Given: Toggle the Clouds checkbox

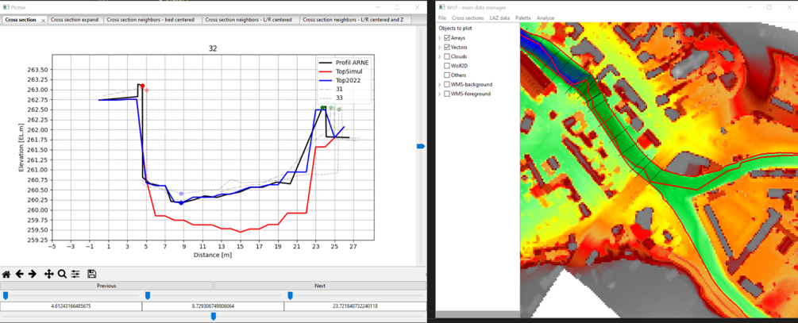Looking at the screenshot, I should [447, 56].
